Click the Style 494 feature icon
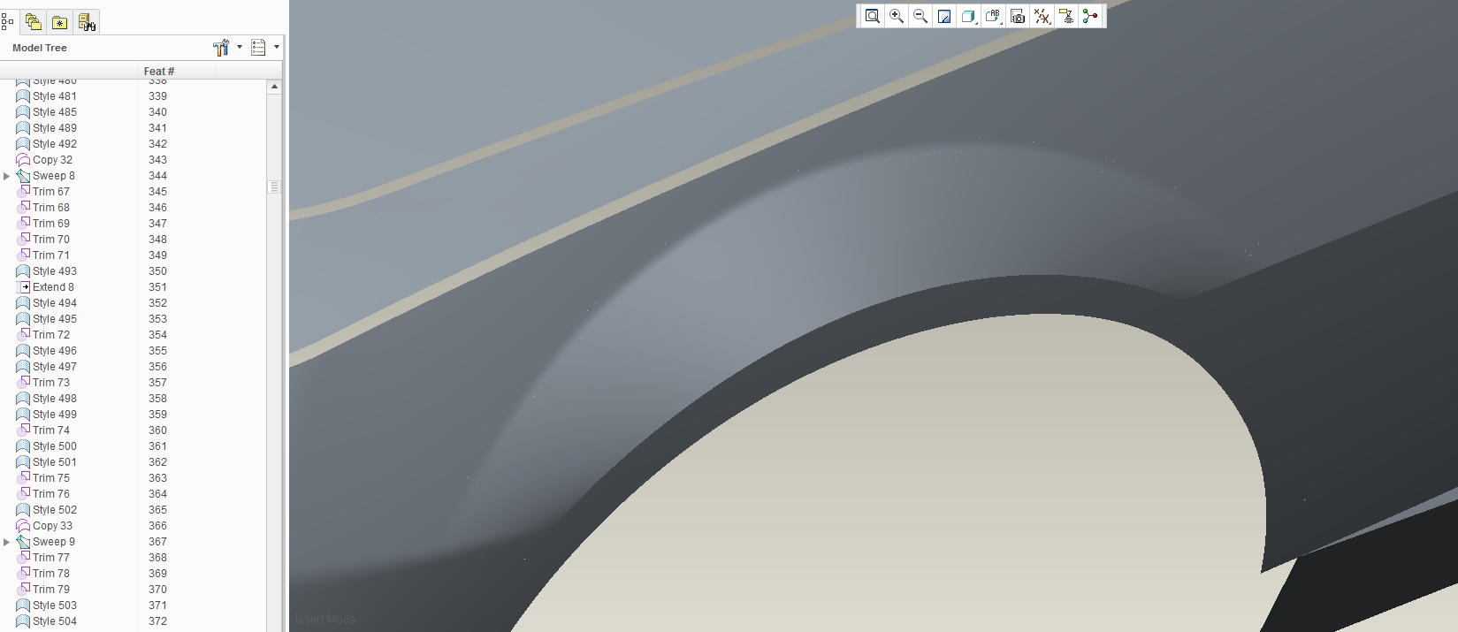Image resolution: width=1458 pixels, height=632 pixels. pyautogui.click(x=23, y=303)
